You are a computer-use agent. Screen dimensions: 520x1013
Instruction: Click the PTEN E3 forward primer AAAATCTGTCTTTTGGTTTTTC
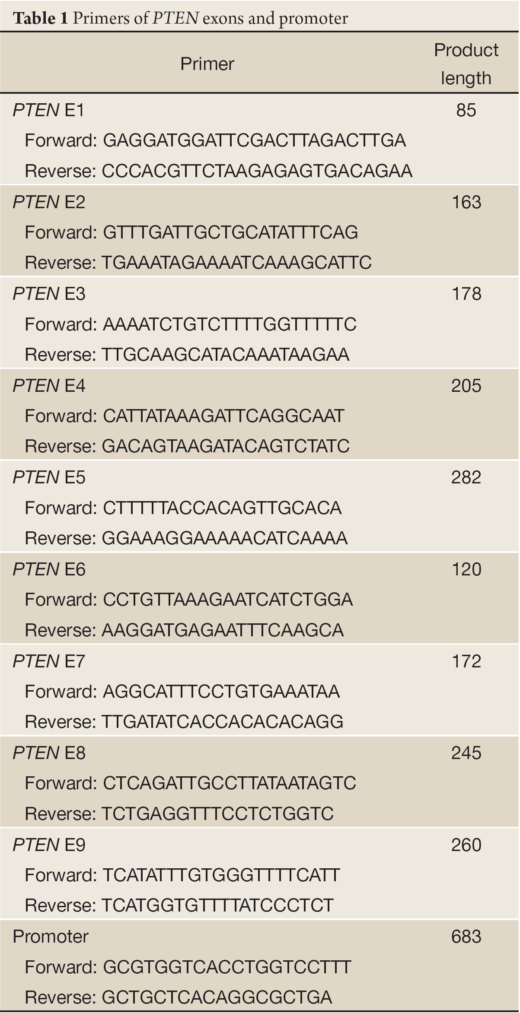[230, 324]
